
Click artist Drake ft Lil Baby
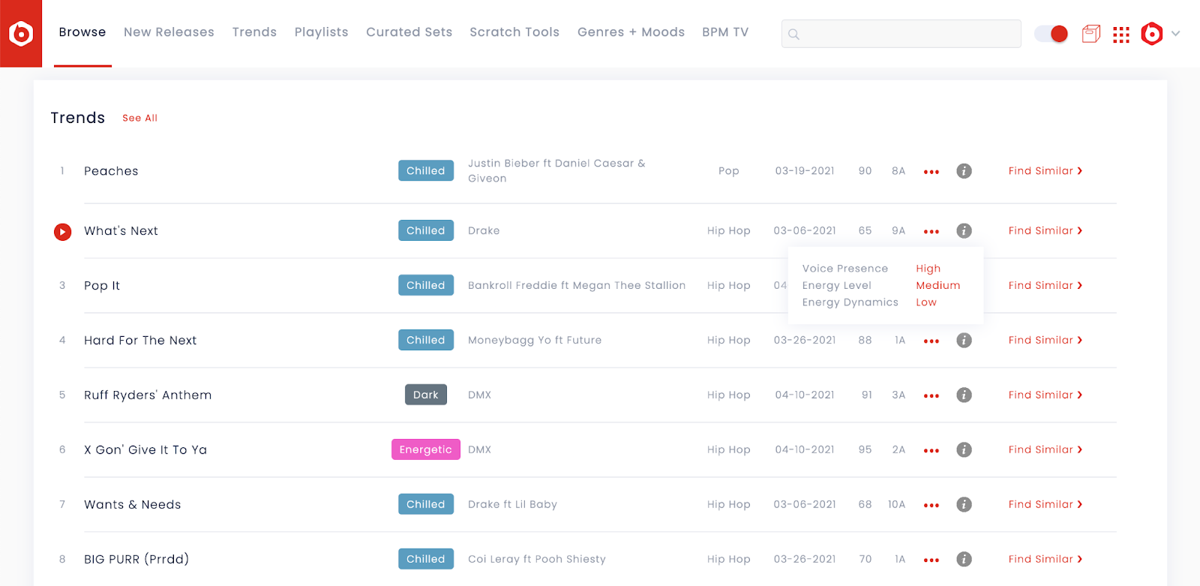tap(512, 505)
